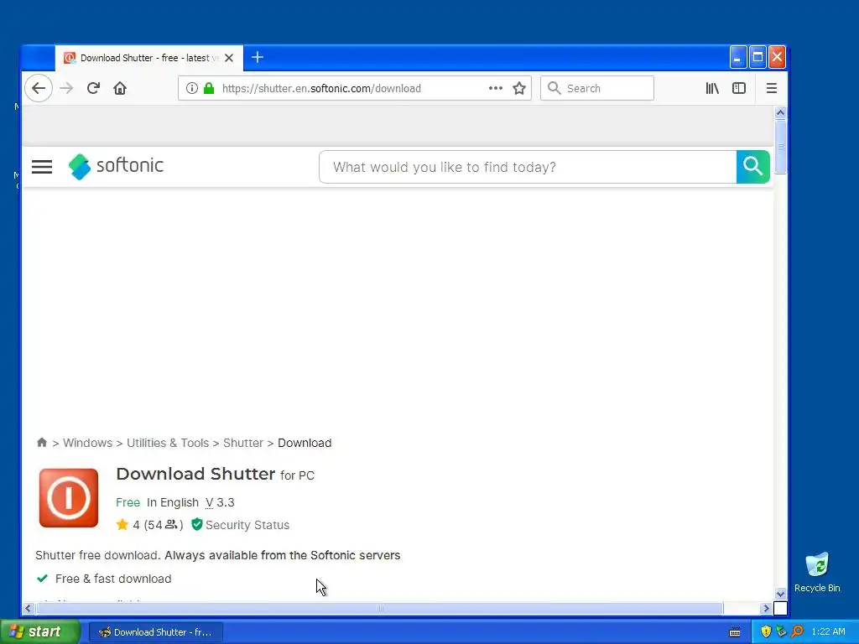Image resolution: width=859 pixels, height=644 pixels.
Task: Click the Download Shutter taskbar button
Action: coord(155,632)
